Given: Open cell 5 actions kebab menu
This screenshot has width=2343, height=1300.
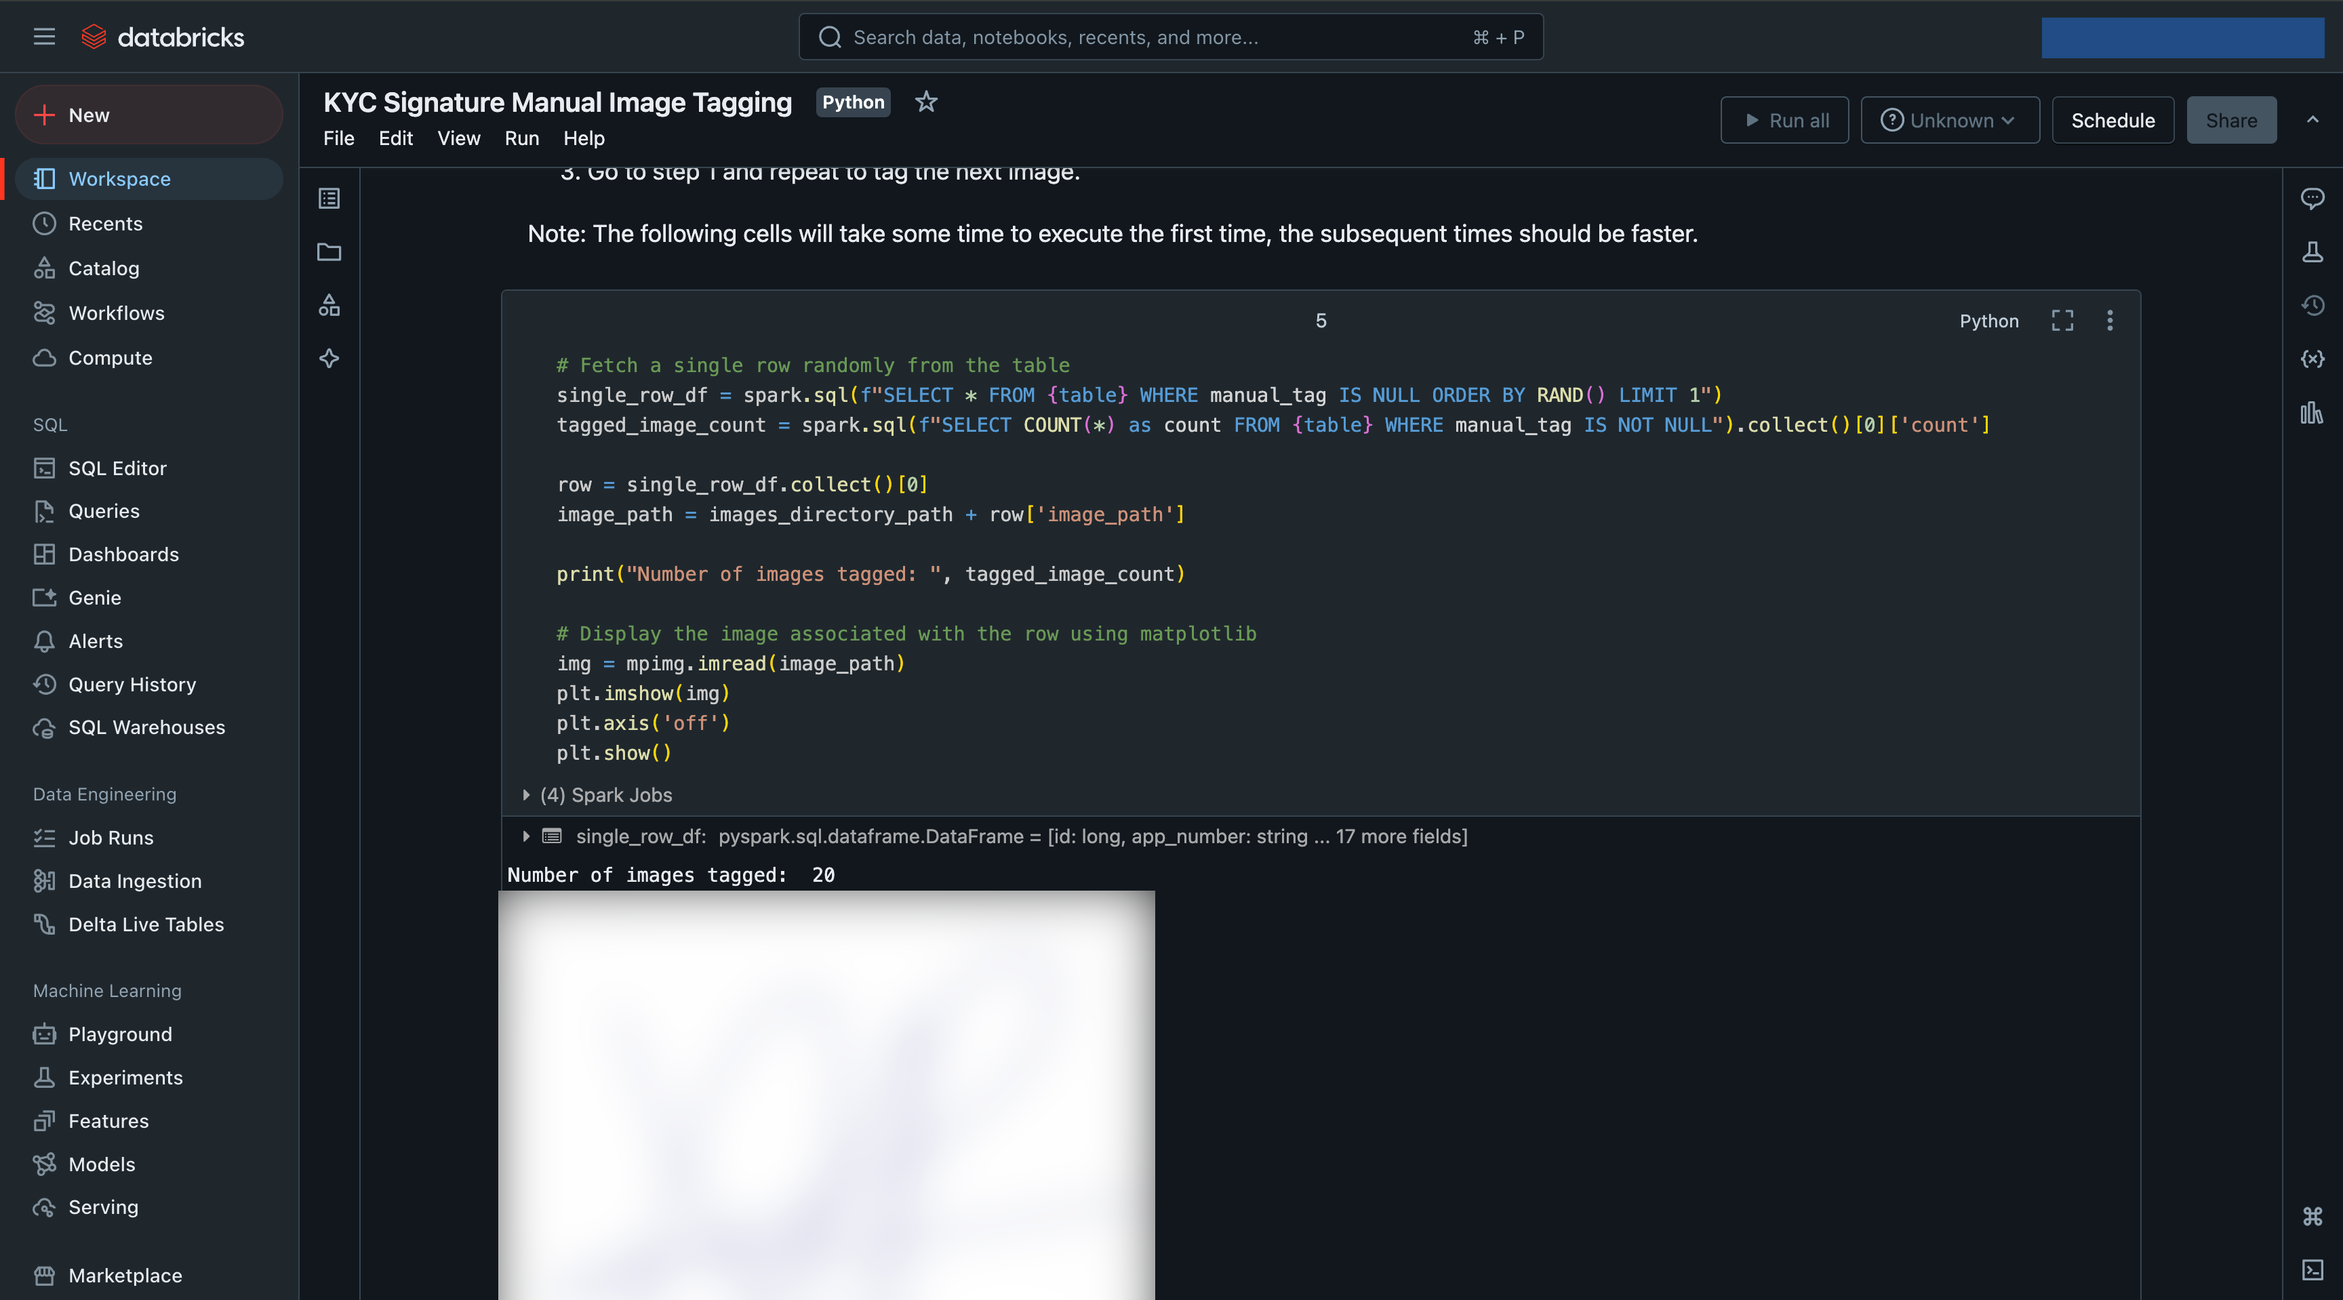Looking at the screenshot, I should click(2110, 320).
